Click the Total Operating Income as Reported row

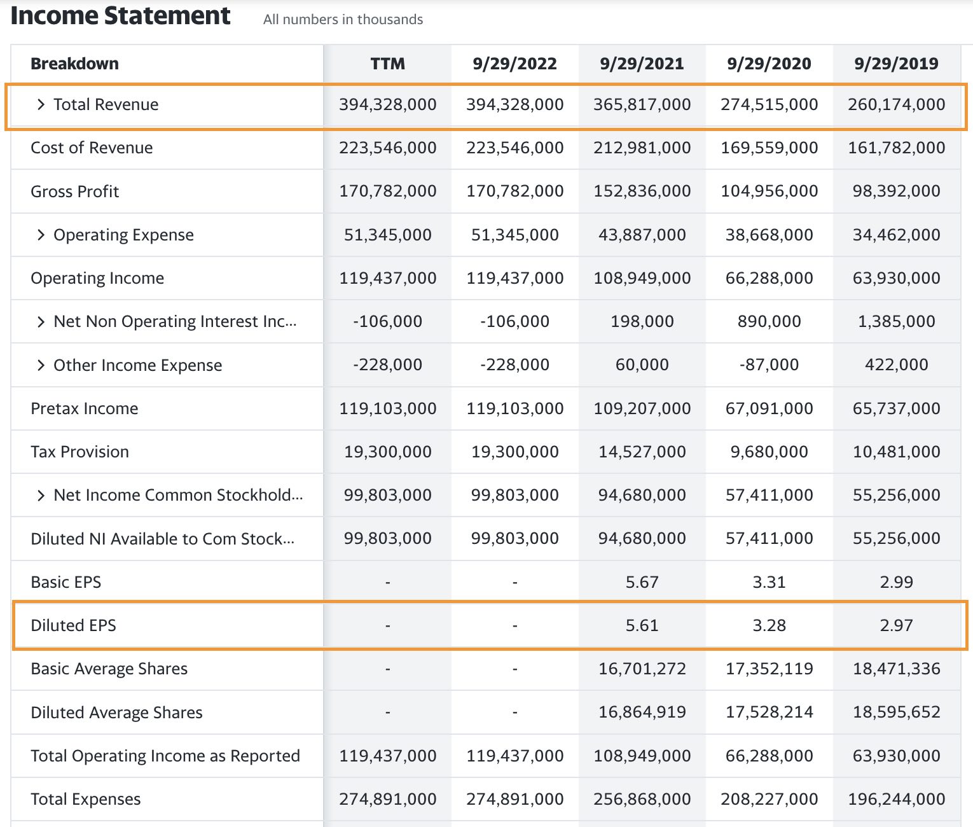[x=165, y=755]
